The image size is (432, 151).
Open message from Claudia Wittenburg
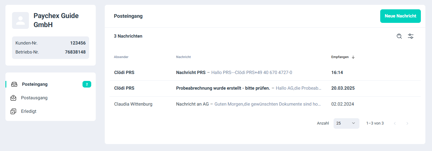click(x=133, y=104)
